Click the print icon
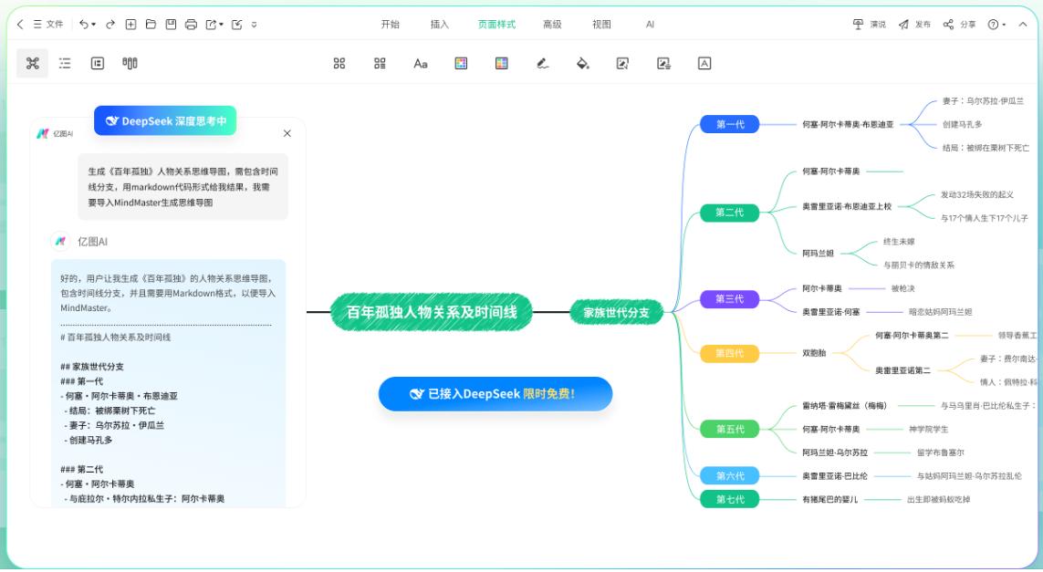This screenshot has height=572, width=1043. click(191, 25)
